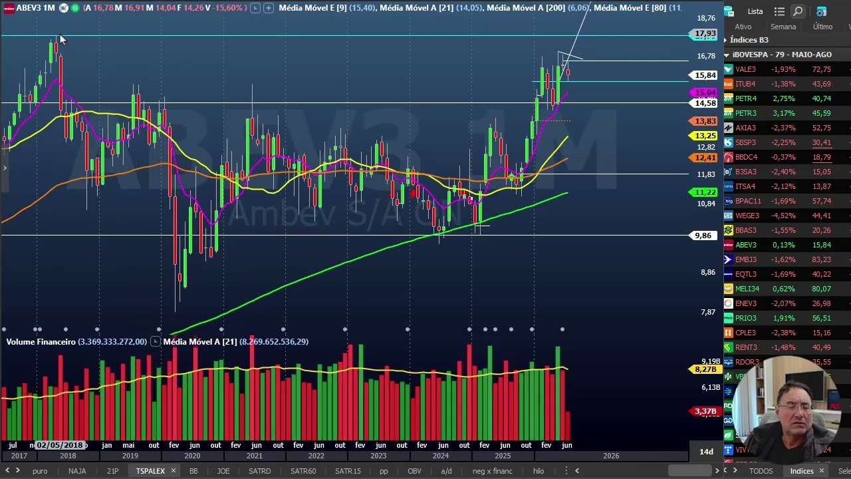Collapse the iBOVESPA - 79 - MAIO-AGO group
This screenshot has height=479, width=851.
[727, 55]
